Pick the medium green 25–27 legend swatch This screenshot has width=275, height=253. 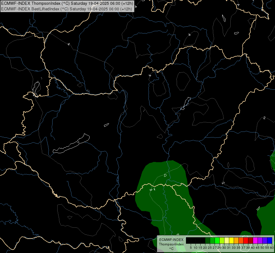tap(212, 240)
